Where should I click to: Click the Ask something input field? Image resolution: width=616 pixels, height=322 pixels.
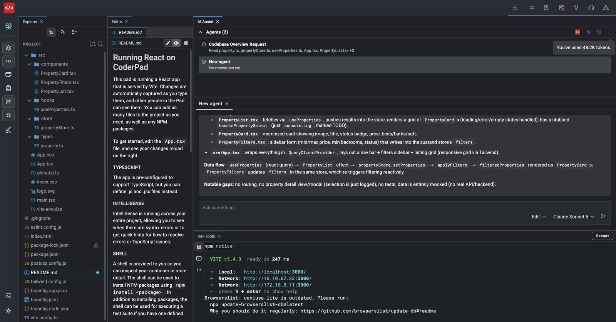click(405, 208)
